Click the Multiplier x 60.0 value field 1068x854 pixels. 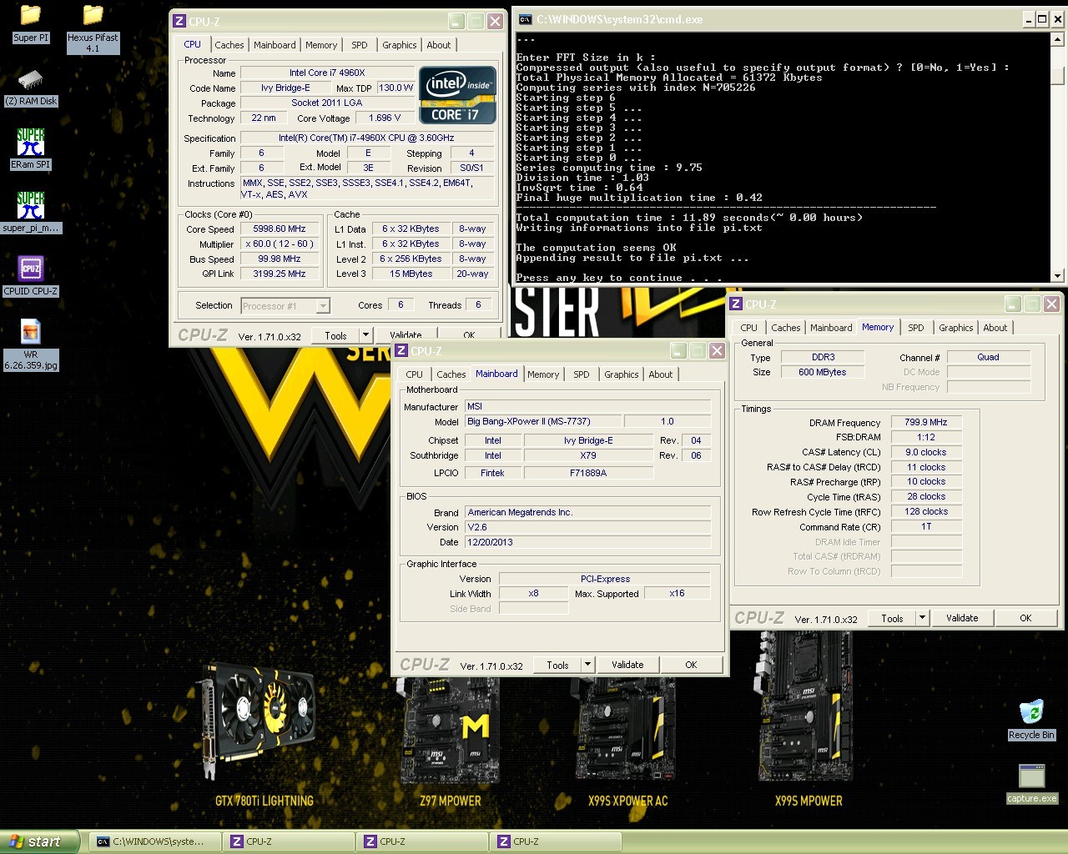point(280,244)
